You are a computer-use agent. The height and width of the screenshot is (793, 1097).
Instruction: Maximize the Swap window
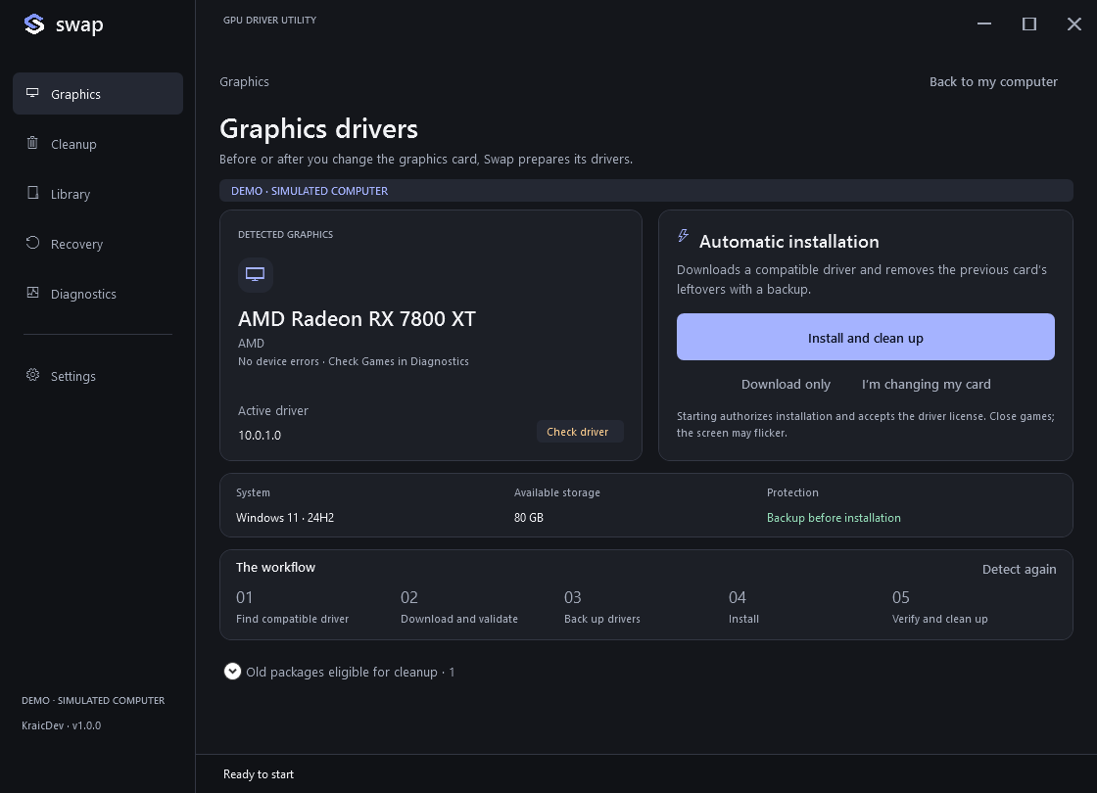pos(1028,23)
